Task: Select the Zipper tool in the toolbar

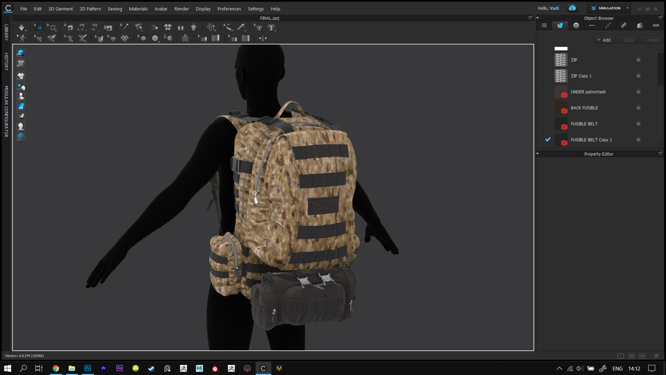Action: click(185, 38)
